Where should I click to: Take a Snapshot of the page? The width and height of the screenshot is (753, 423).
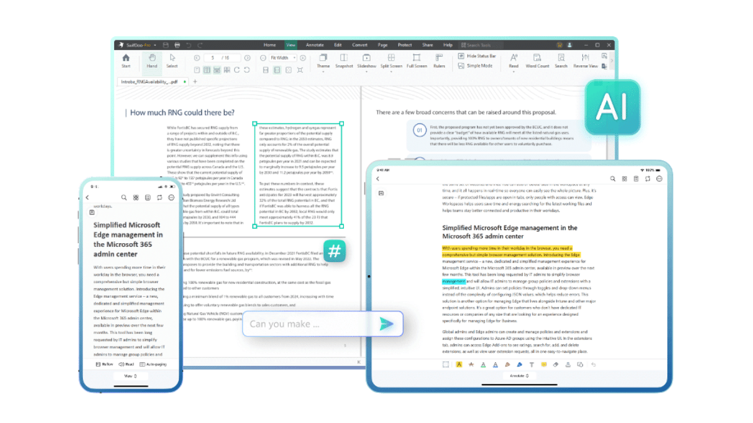[344, 60]
